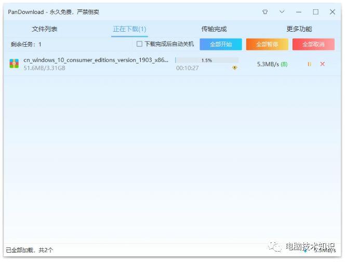346x262 pixels.
Task: Select the cn_windows_10_consumer_editions file name
Action: coord(96,60)
